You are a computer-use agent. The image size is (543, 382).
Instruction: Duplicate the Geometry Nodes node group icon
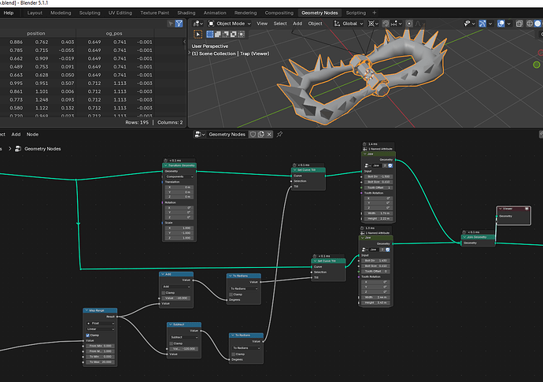click(x=261, y=135)
